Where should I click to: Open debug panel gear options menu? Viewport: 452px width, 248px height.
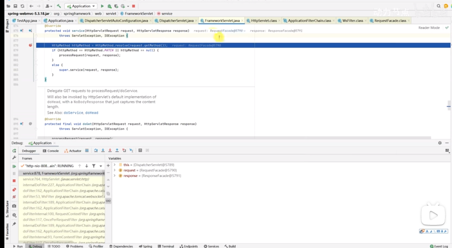tap(440, 143)
